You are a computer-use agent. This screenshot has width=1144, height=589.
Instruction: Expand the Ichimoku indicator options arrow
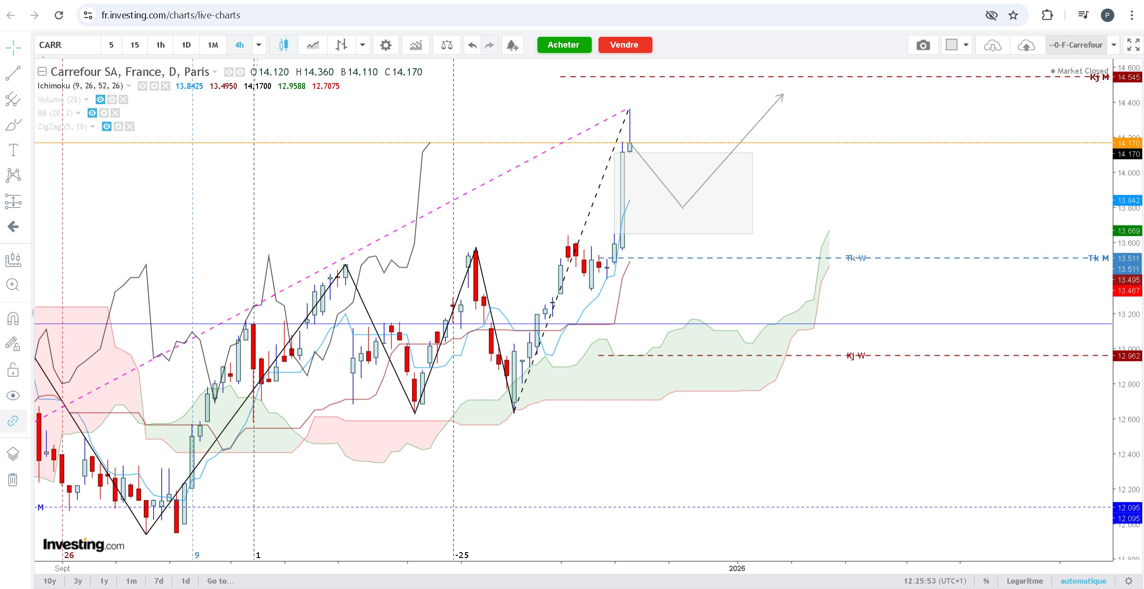129,86
